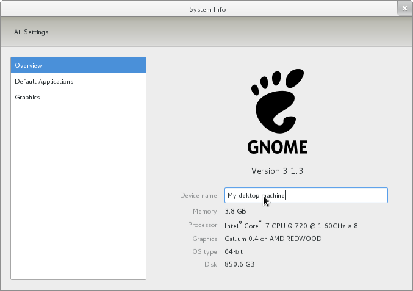This screenshot has height=291, width=413.
Task: Click the Graphics label beside Gallium
Action: (204, 239)
